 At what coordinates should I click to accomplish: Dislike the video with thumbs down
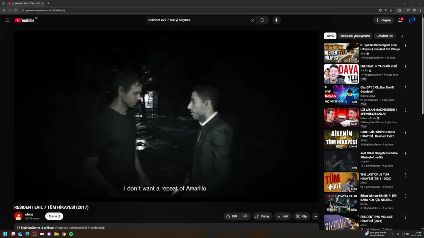pyautogui.click(x=245, y=216)
